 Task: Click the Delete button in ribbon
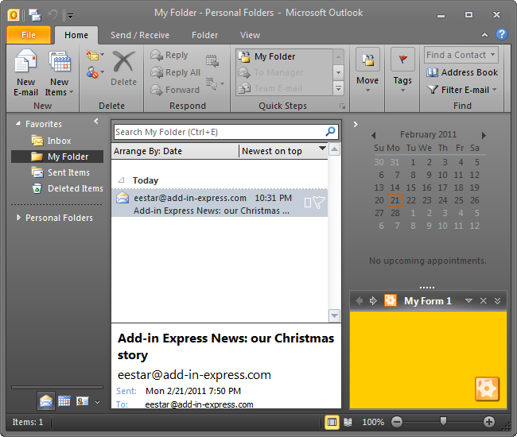[123, 68]
